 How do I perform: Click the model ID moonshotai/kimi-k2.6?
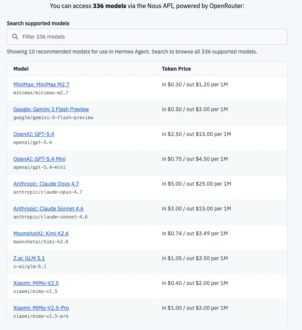(41, 242)
